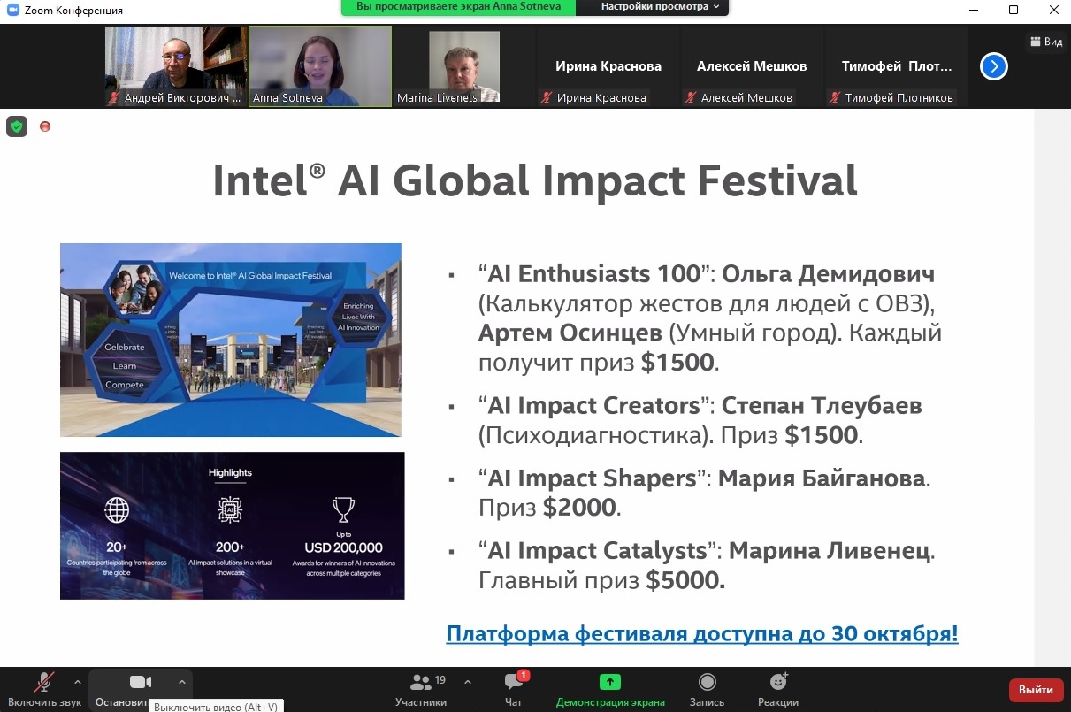Viewport: 1071px width, 712px height.
Task: Select Тимофей Плотников participant tile
Action: coord(896,66)
